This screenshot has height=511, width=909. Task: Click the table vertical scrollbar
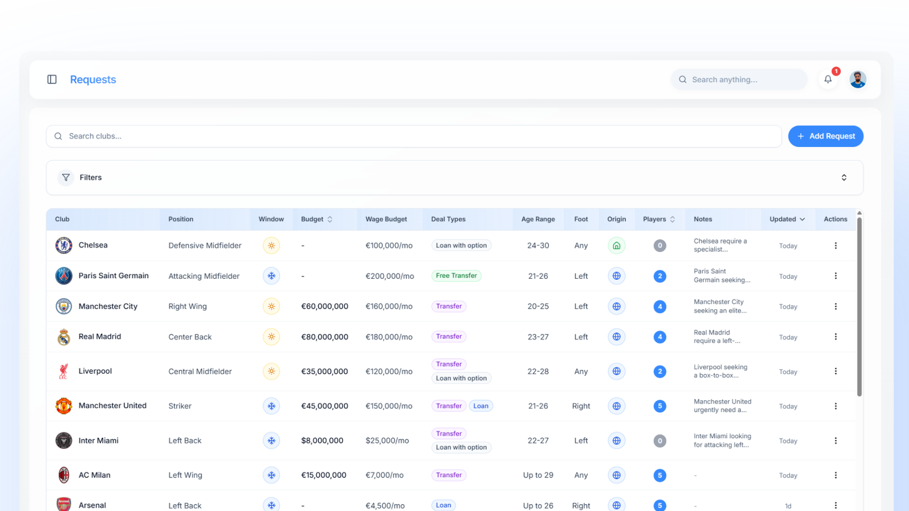click(859, 307)
